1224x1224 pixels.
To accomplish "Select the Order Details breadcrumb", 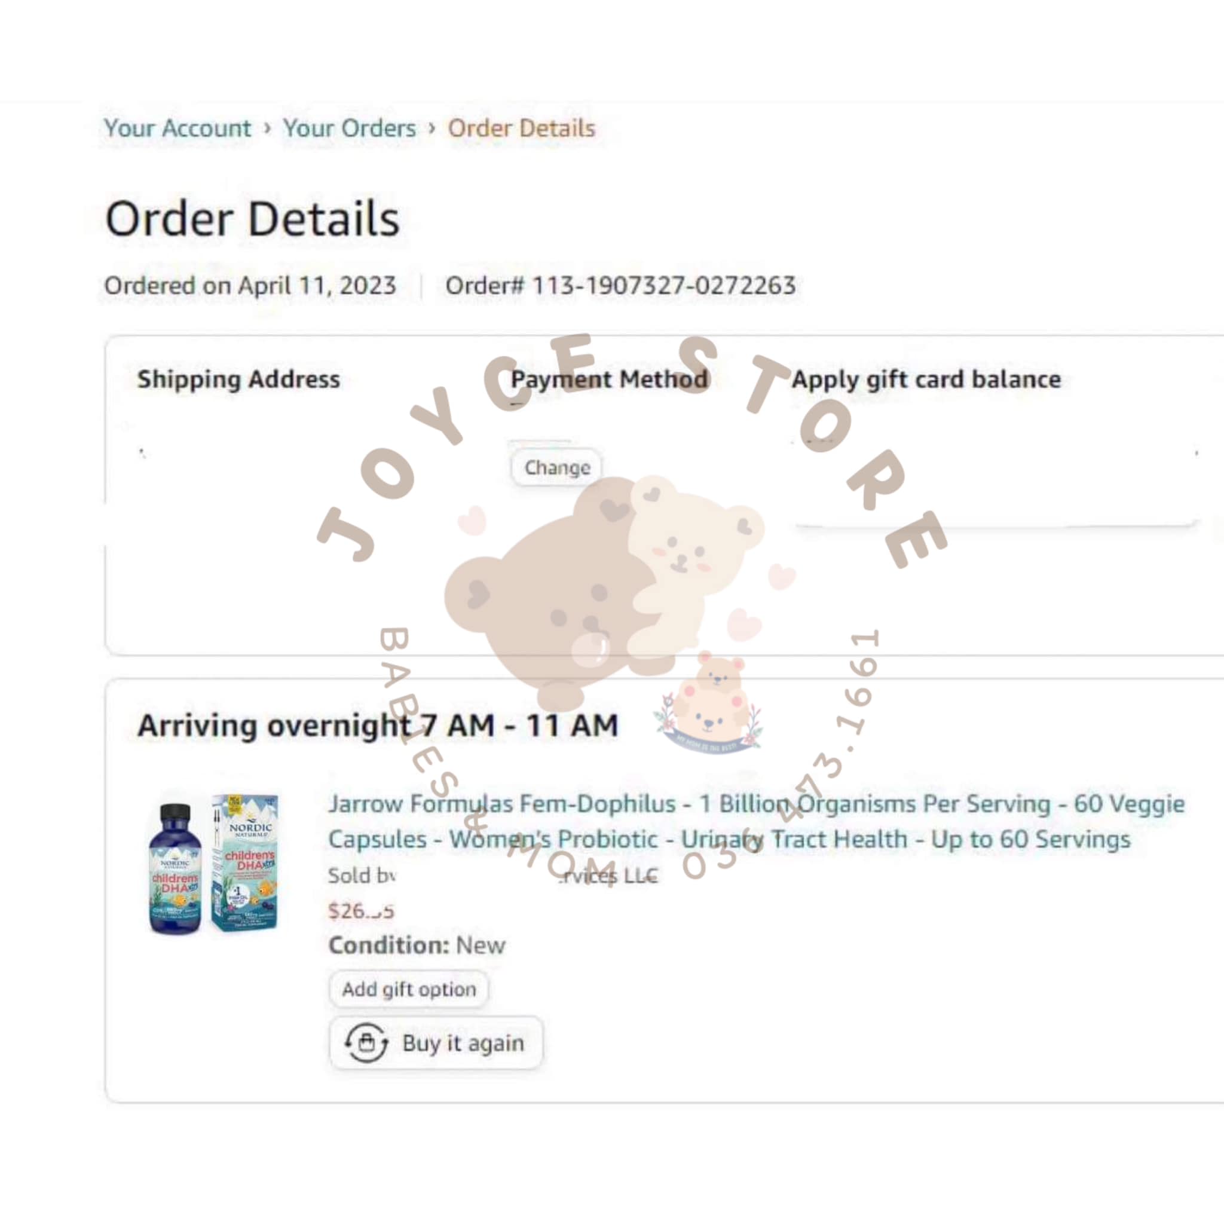I will (x=521, y=128).
